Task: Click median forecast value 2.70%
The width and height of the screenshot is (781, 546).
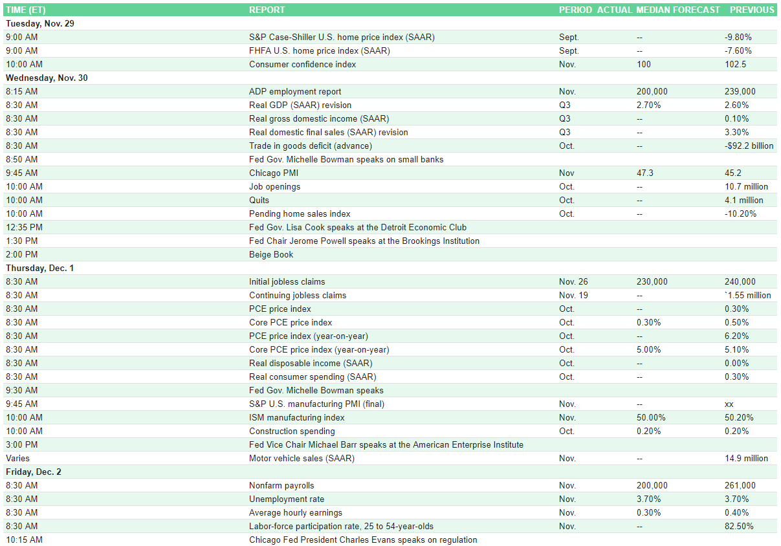Action: [x=649, y=105]
